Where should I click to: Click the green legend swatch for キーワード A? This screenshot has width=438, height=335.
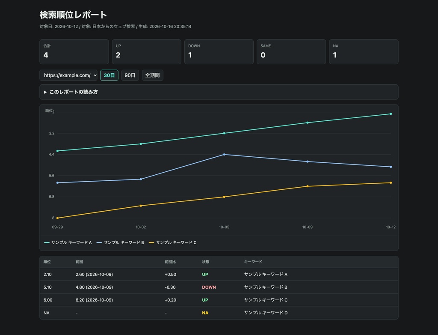(47, 242)
